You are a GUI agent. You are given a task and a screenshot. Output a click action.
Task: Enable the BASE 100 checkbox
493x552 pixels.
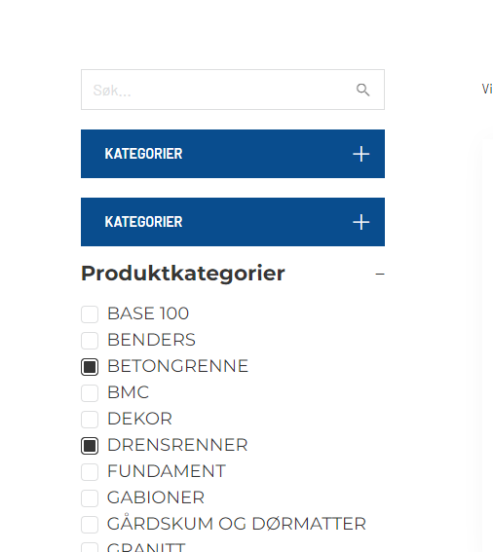[90, 314]
